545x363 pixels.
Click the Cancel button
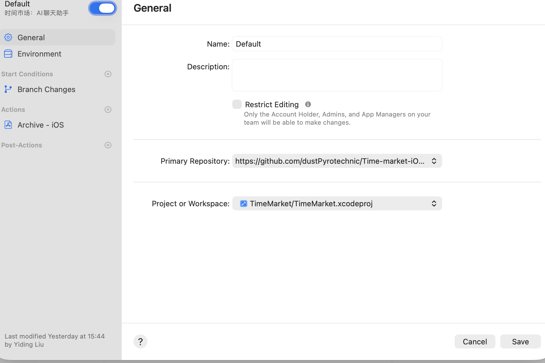pyautogui.click(x=475, y=341)
